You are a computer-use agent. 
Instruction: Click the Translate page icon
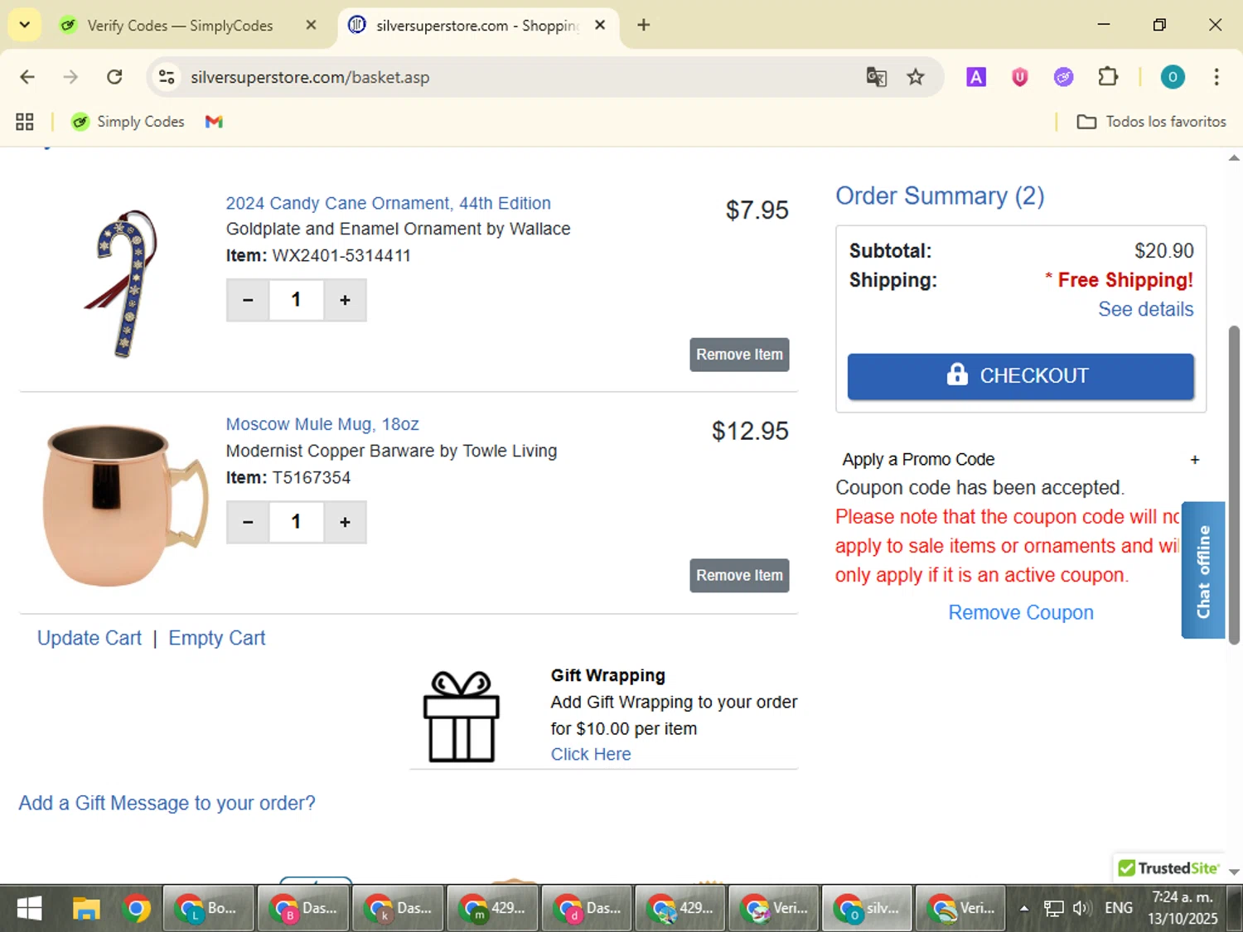coord(876,77)
